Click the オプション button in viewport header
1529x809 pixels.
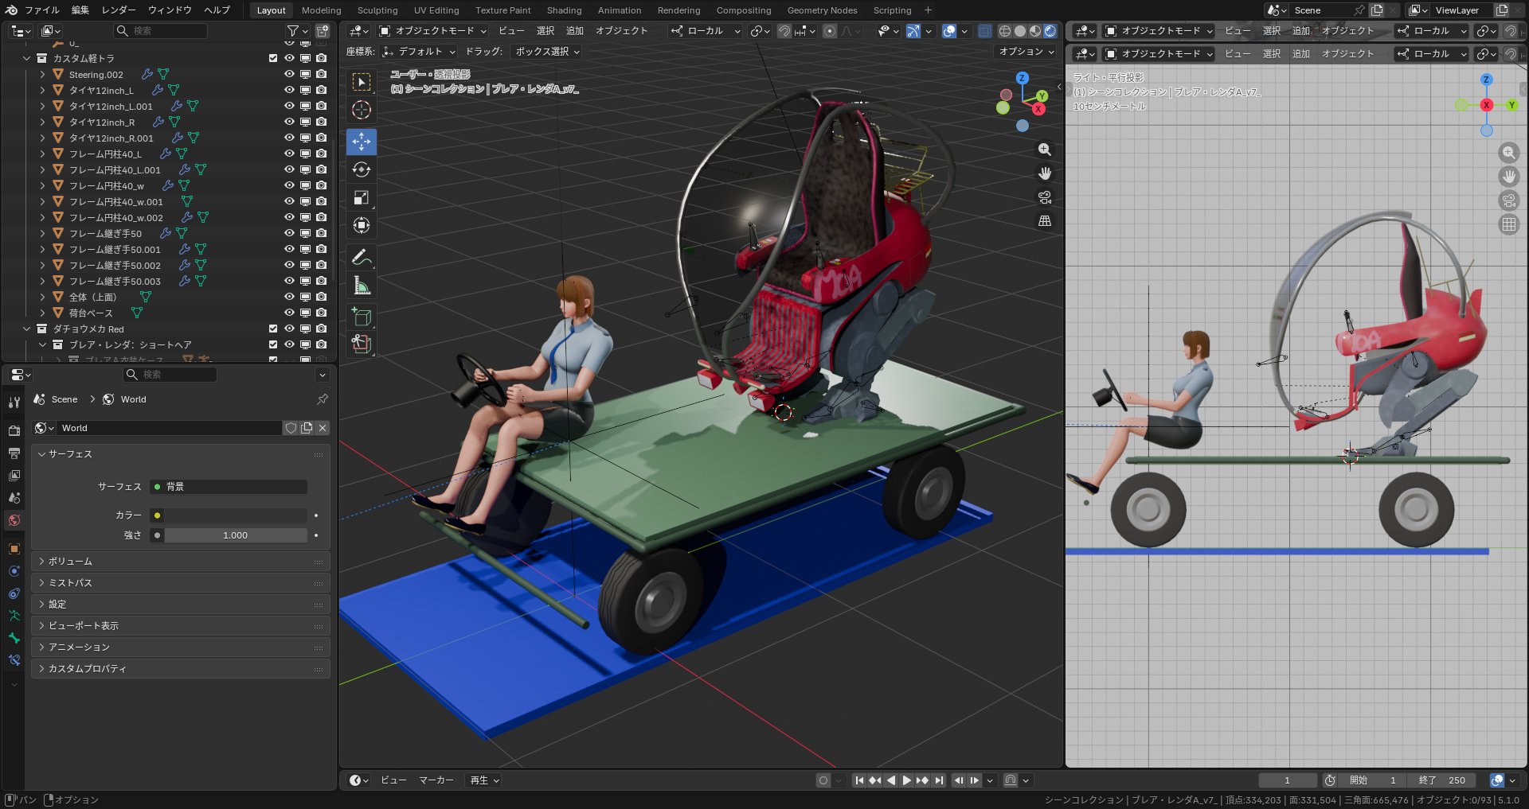[x=1026, y=52]
